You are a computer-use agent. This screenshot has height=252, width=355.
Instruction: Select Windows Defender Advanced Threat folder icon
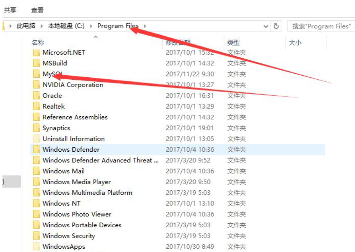tap(37, 160)
